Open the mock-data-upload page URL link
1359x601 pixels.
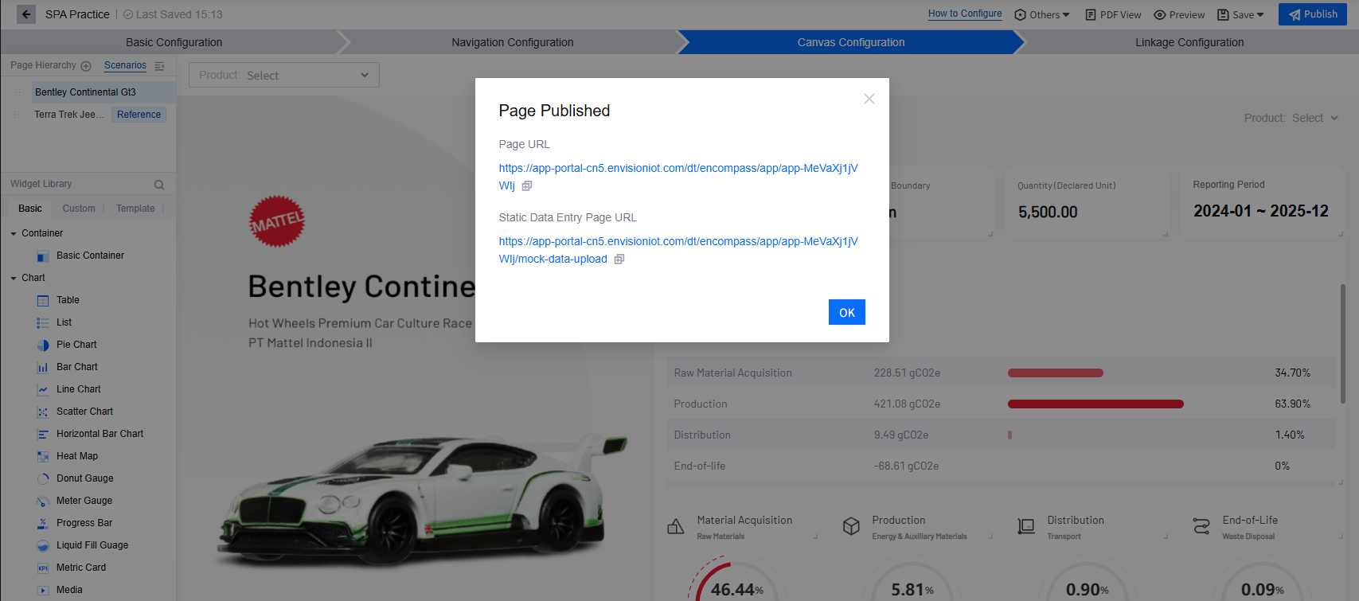(678, 250)
